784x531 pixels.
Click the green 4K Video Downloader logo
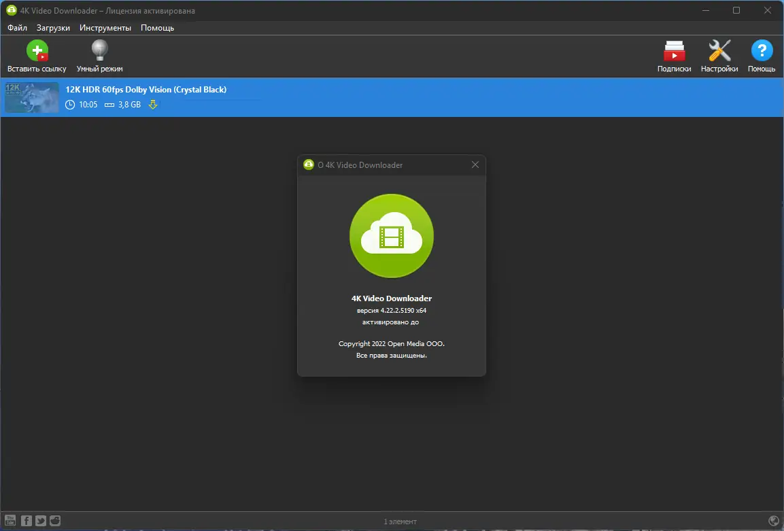pyautogui.click(x=391, y=236)
